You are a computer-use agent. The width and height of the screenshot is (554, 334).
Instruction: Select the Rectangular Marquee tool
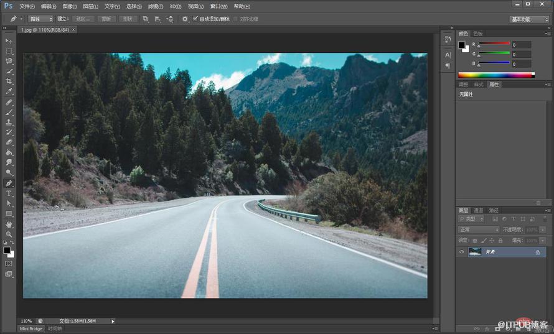[9, 51]
